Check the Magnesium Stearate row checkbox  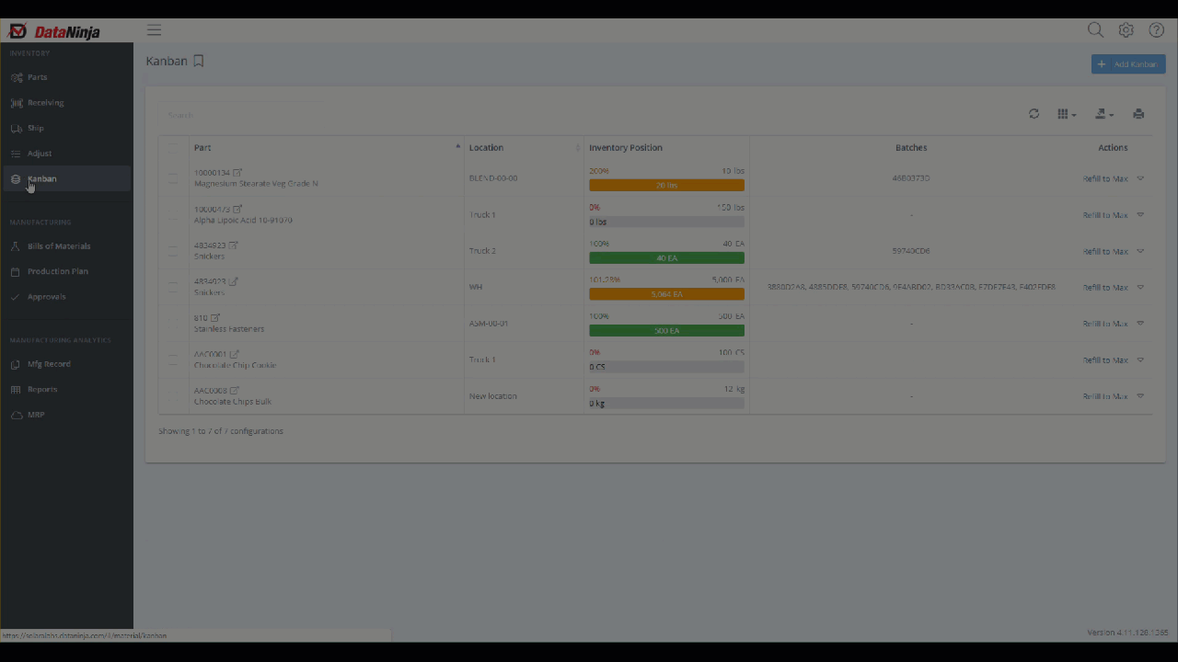[x=172, y=177]
